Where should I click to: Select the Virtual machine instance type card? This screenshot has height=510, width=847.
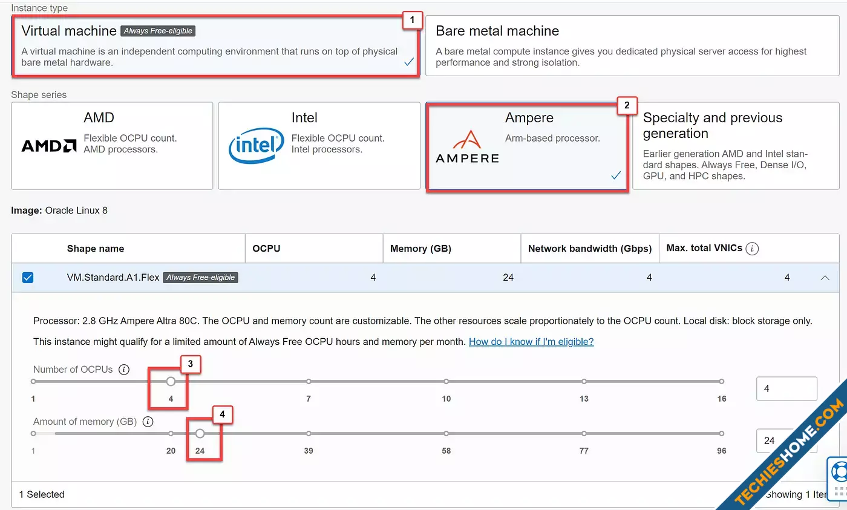[x=215, y=45]
